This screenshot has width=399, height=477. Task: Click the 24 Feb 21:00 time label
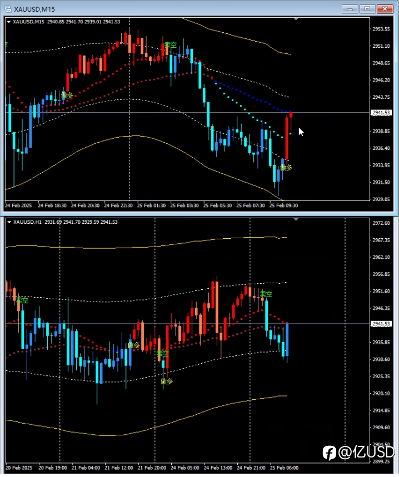[251, 468]
